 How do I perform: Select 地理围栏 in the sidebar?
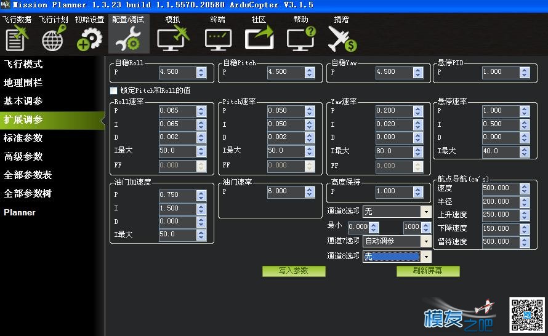tap(23, 83)
